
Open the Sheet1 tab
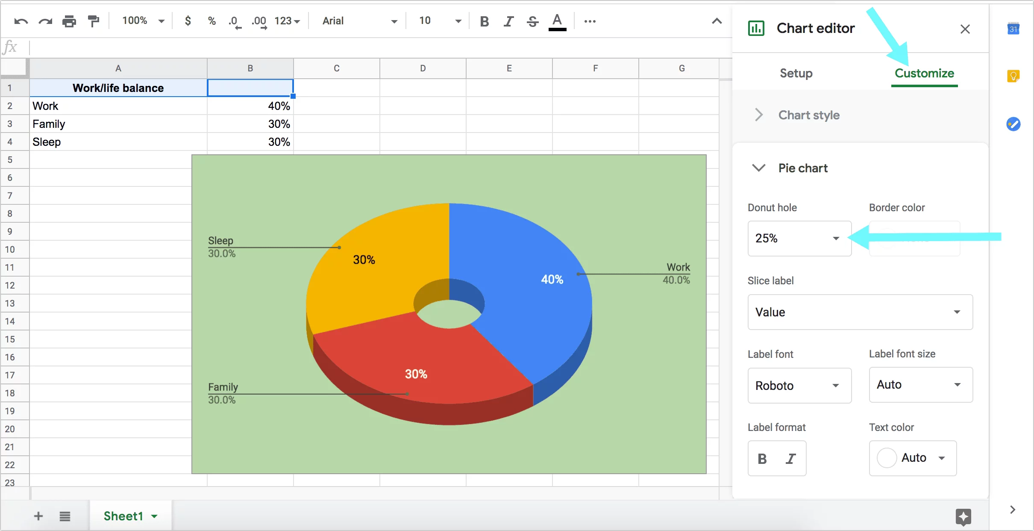pyautogui.click(x=130, y=516)
